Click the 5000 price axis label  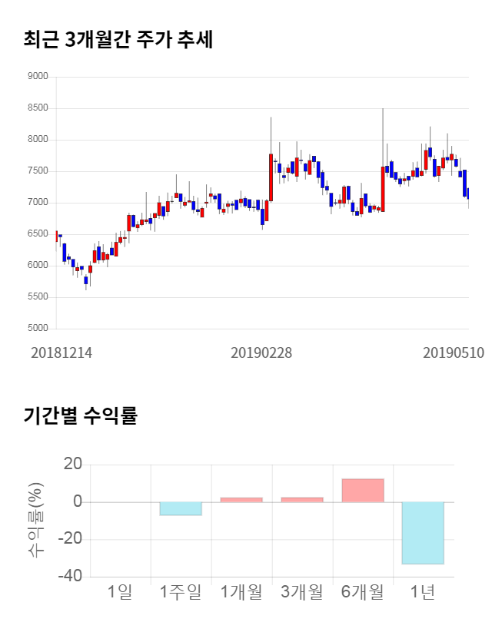37,329
